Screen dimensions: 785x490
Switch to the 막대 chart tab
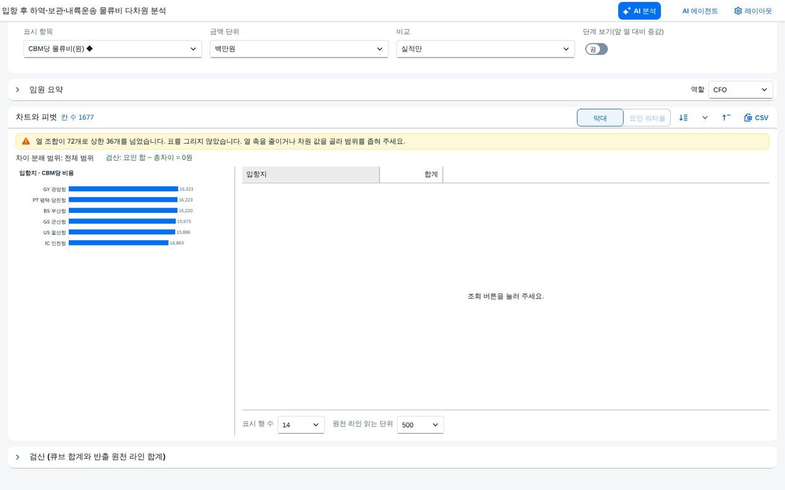tap(600, 118)
